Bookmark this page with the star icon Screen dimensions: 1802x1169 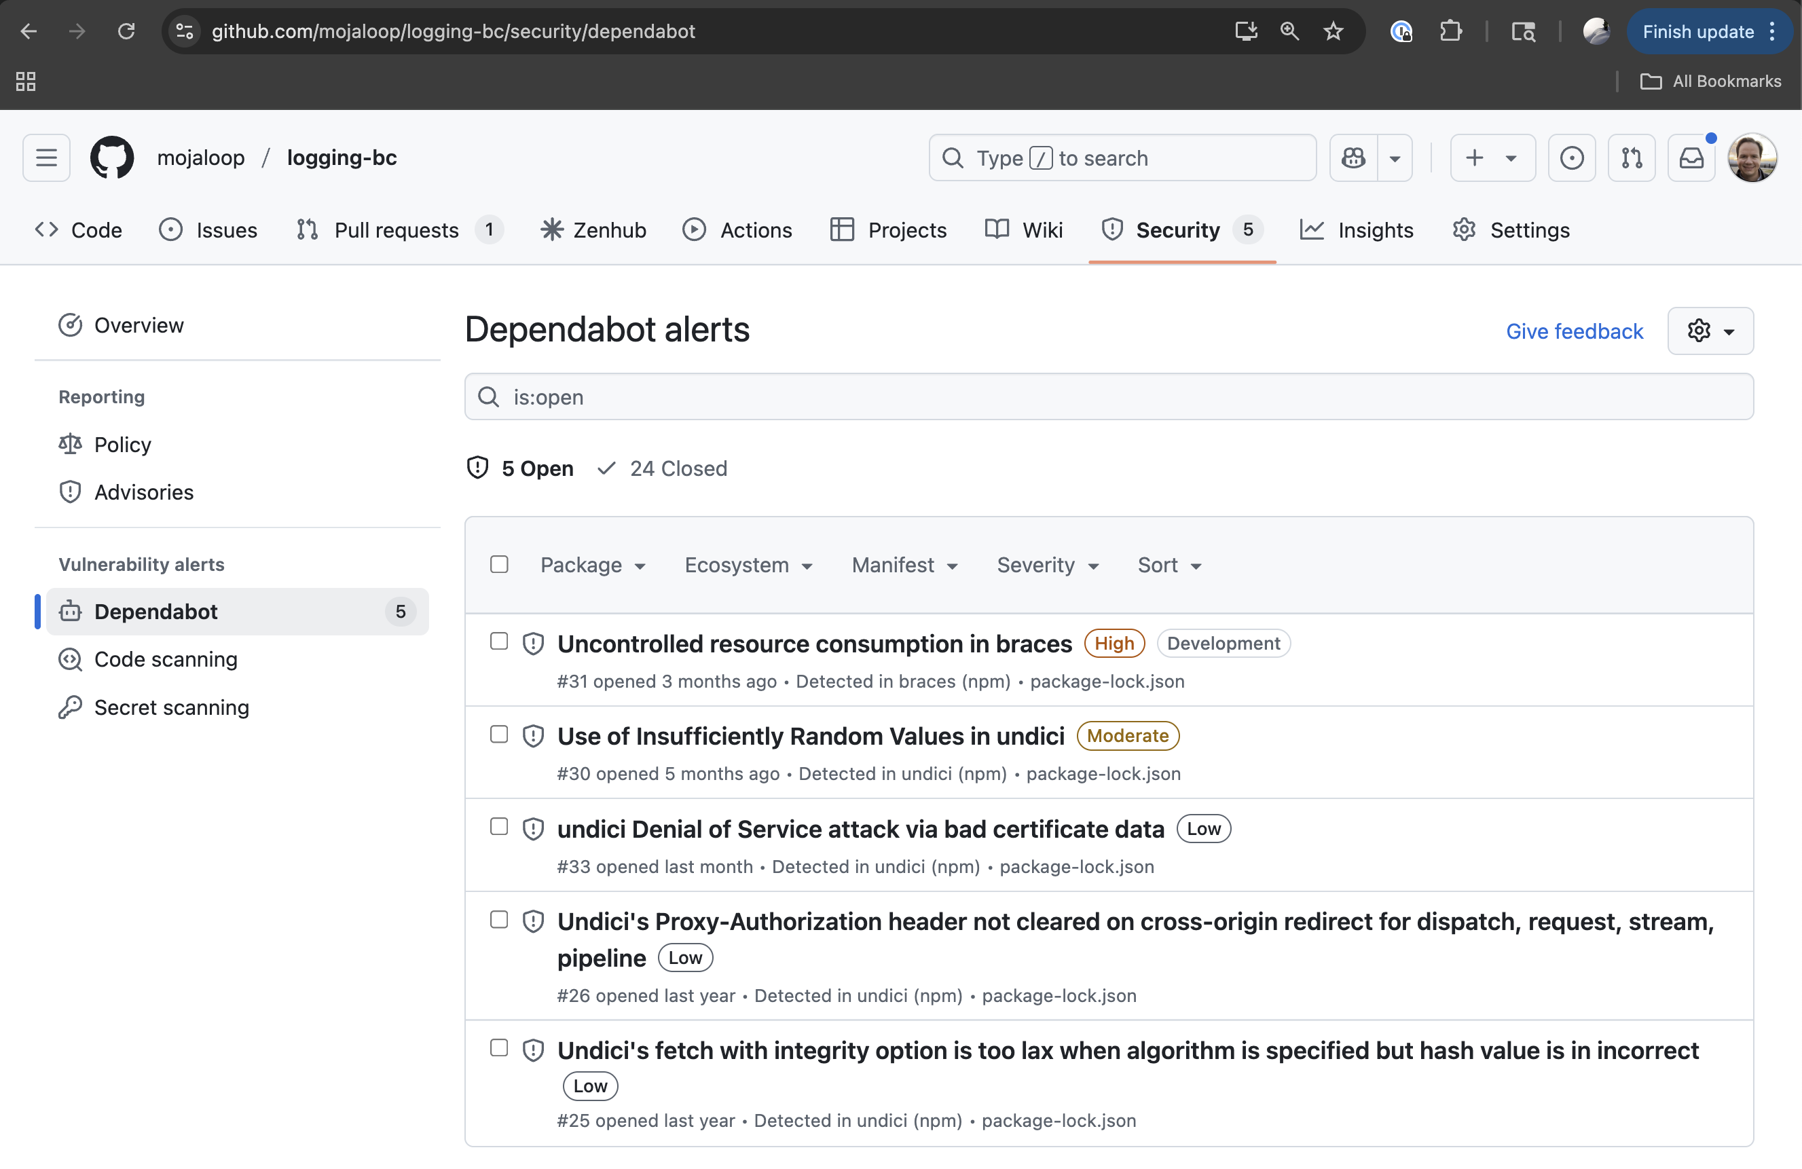(x=1333, y=31)
